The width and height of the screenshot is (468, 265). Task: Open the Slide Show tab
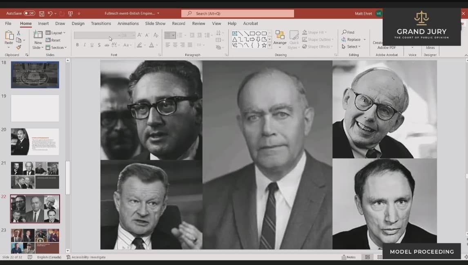click(155, 24)
